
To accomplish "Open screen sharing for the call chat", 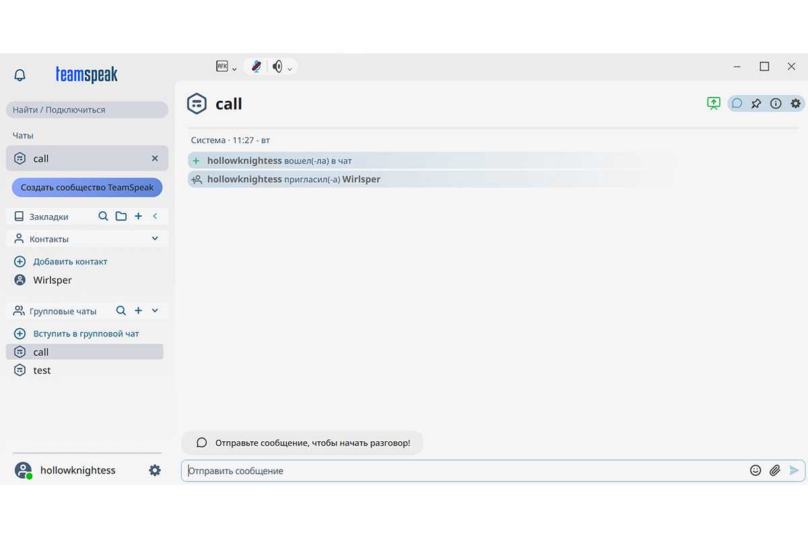I will point(713,103).
